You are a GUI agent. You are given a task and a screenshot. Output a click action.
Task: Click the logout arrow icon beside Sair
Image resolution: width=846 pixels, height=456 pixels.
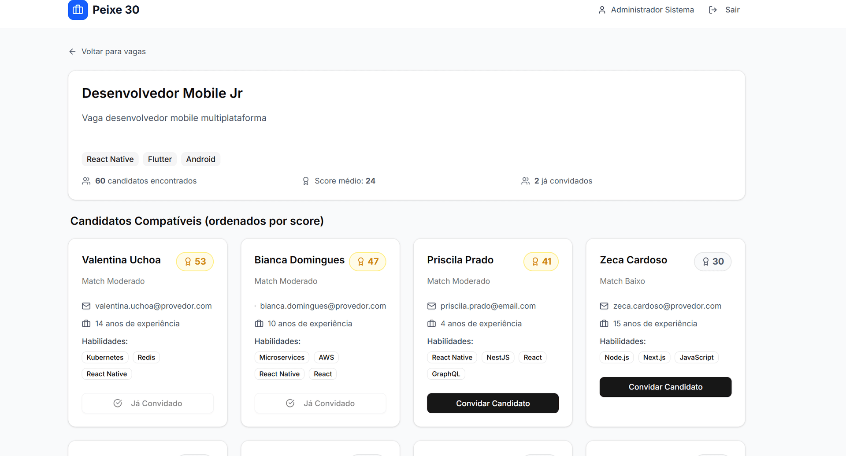pyautogui.click(x=712, y=10)
